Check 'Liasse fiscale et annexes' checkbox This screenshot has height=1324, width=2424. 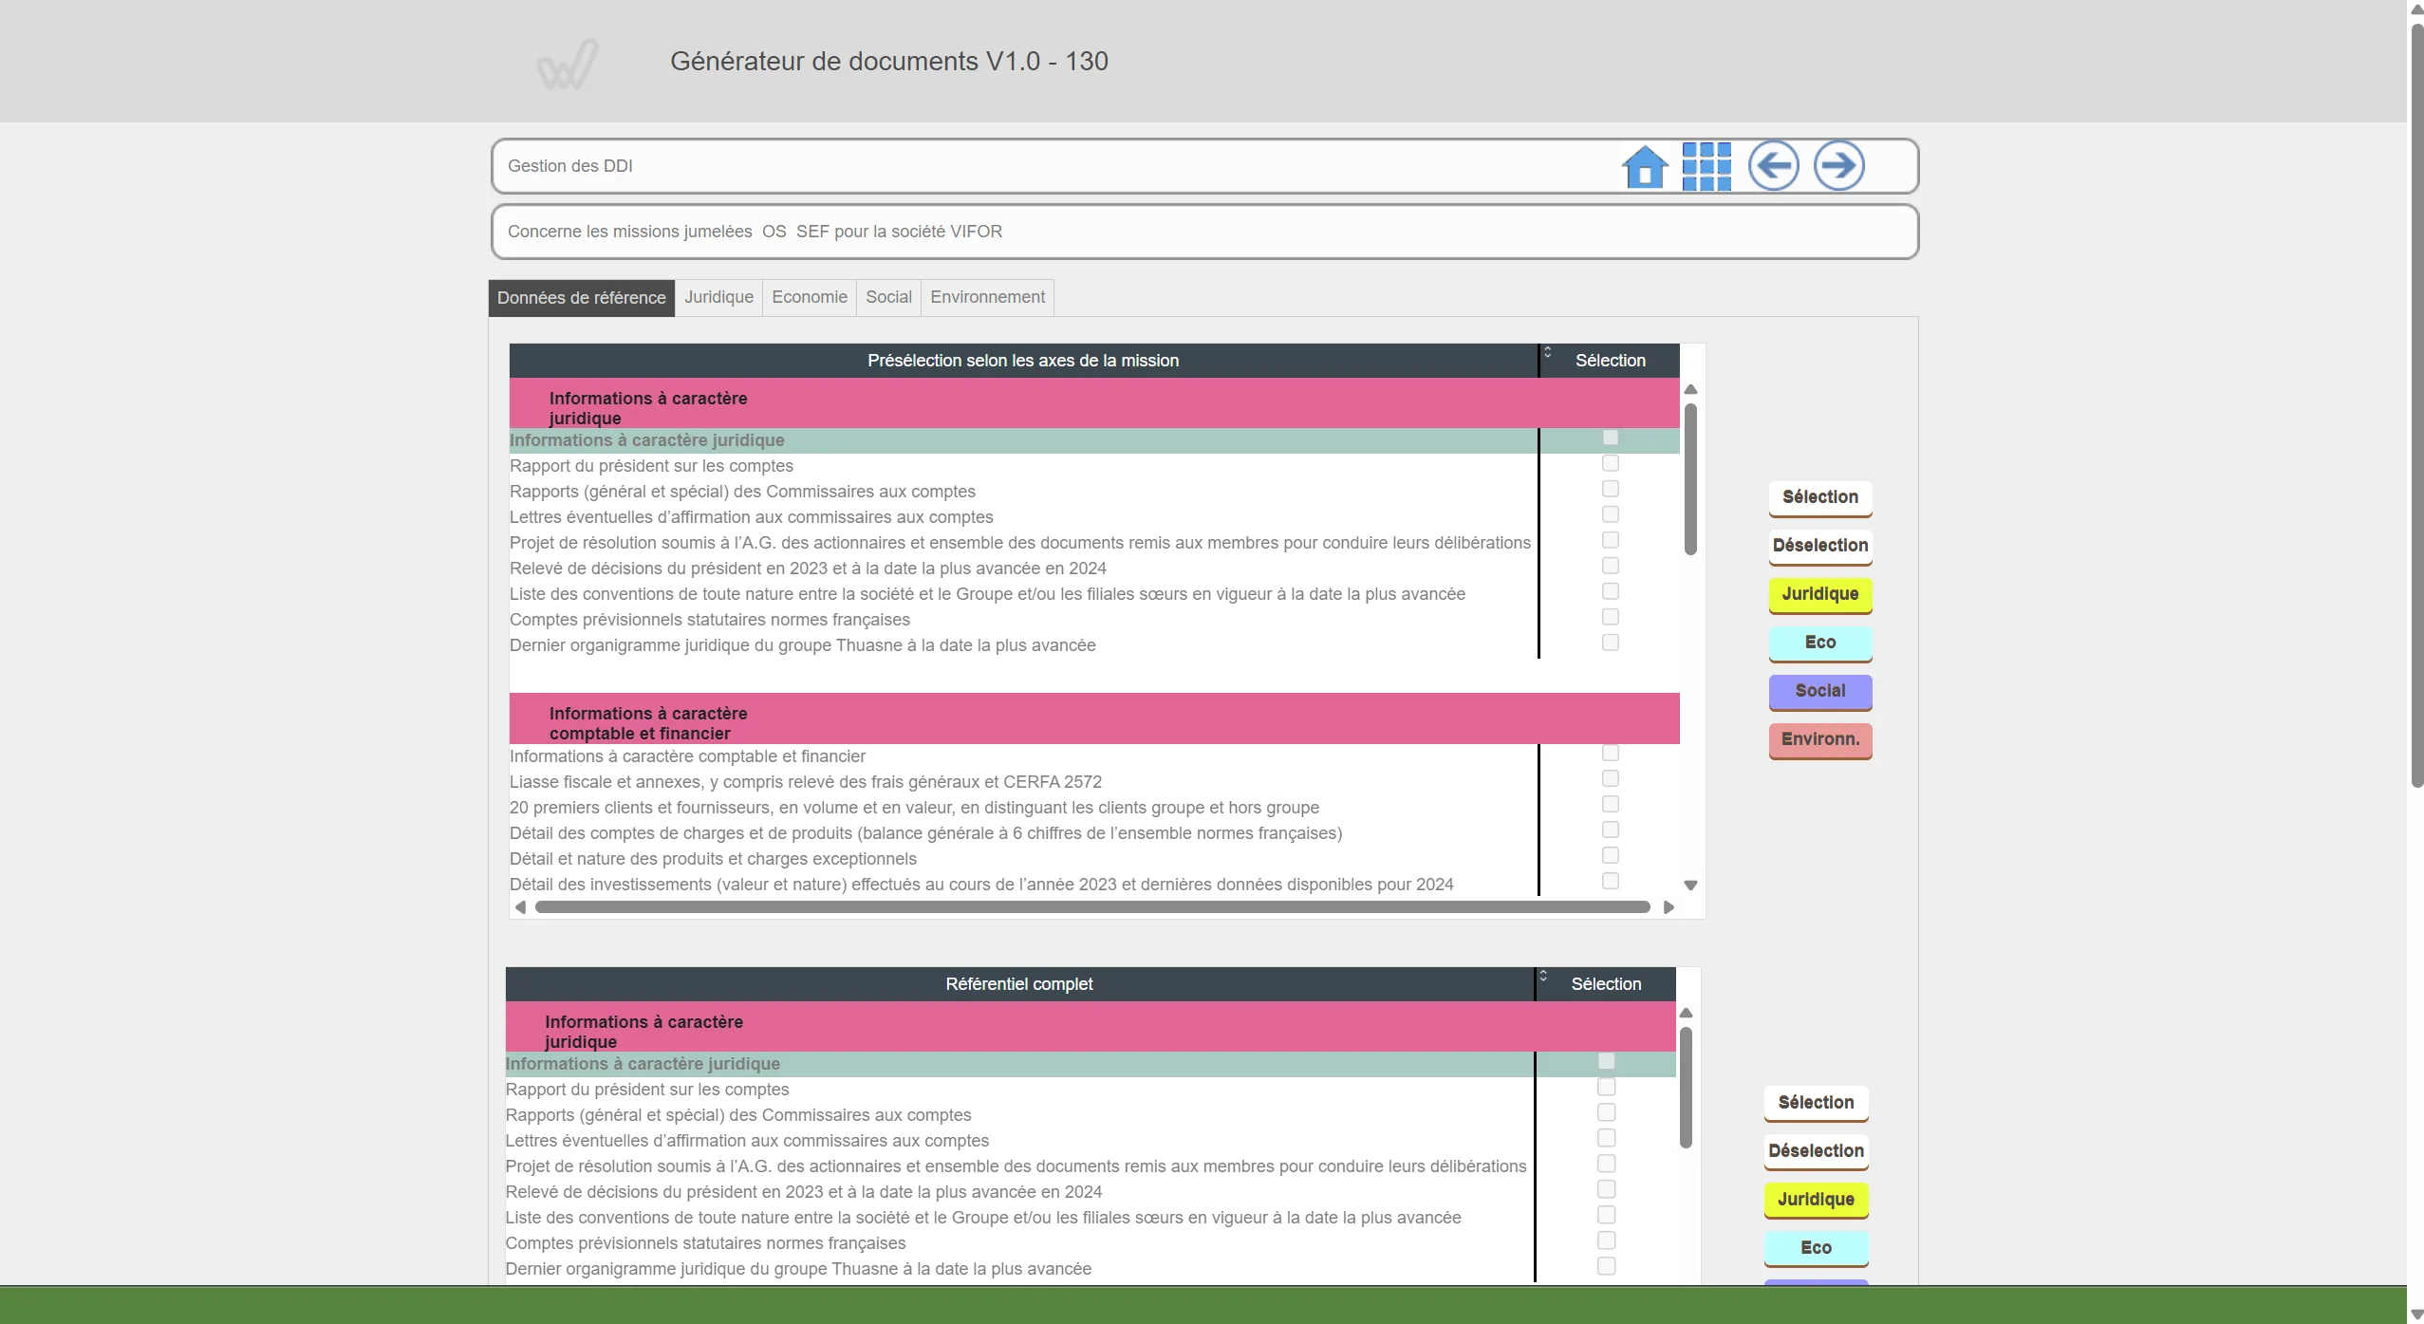1611,778
